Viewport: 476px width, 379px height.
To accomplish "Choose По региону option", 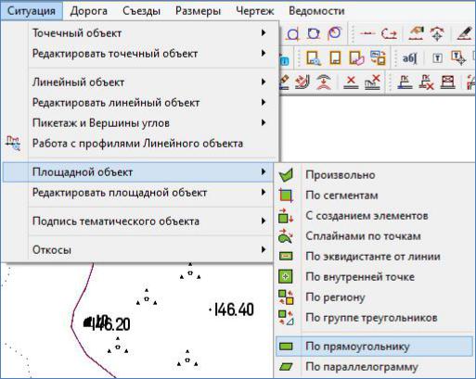I will pyautogui.click(x=375, y=297).
